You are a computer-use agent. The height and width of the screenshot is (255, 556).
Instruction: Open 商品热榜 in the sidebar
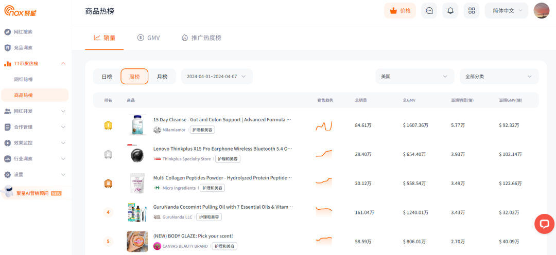(x=34, y=95)
